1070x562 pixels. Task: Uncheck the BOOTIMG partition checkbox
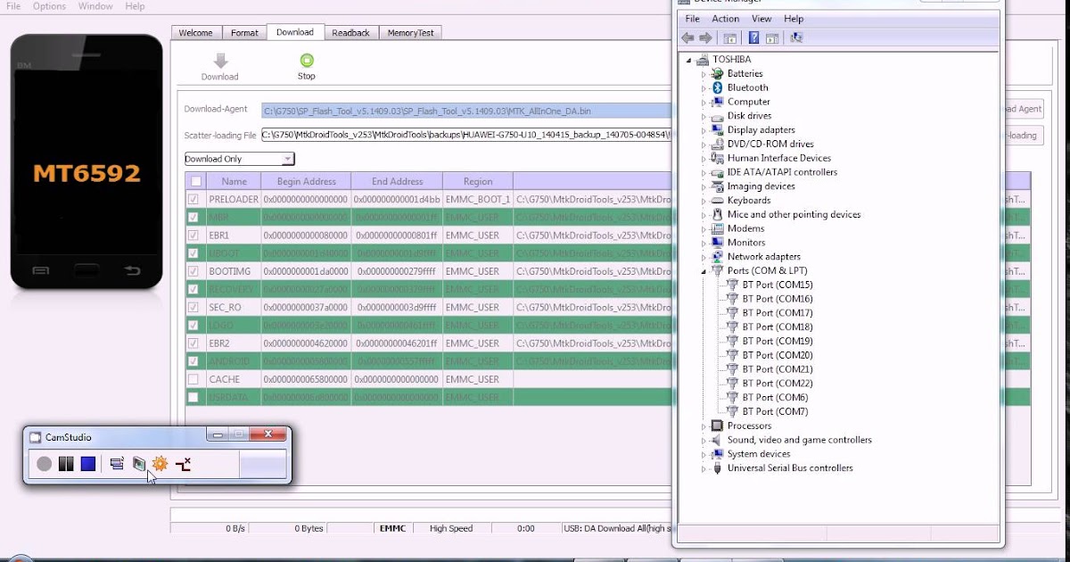193,271
